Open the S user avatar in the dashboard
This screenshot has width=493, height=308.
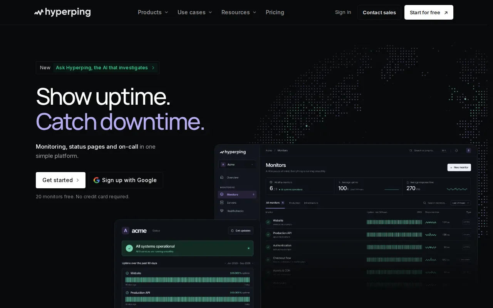(x=469, y=151)
